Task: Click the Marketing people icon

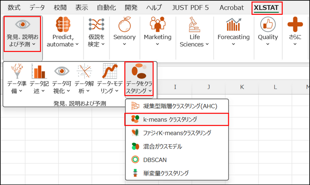Action: [158, 24]
